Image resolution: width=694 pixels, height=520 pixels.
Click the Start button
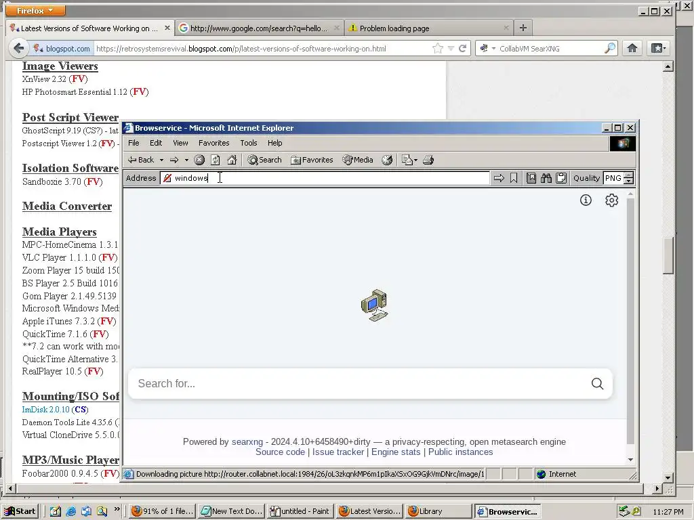[20, 511]
